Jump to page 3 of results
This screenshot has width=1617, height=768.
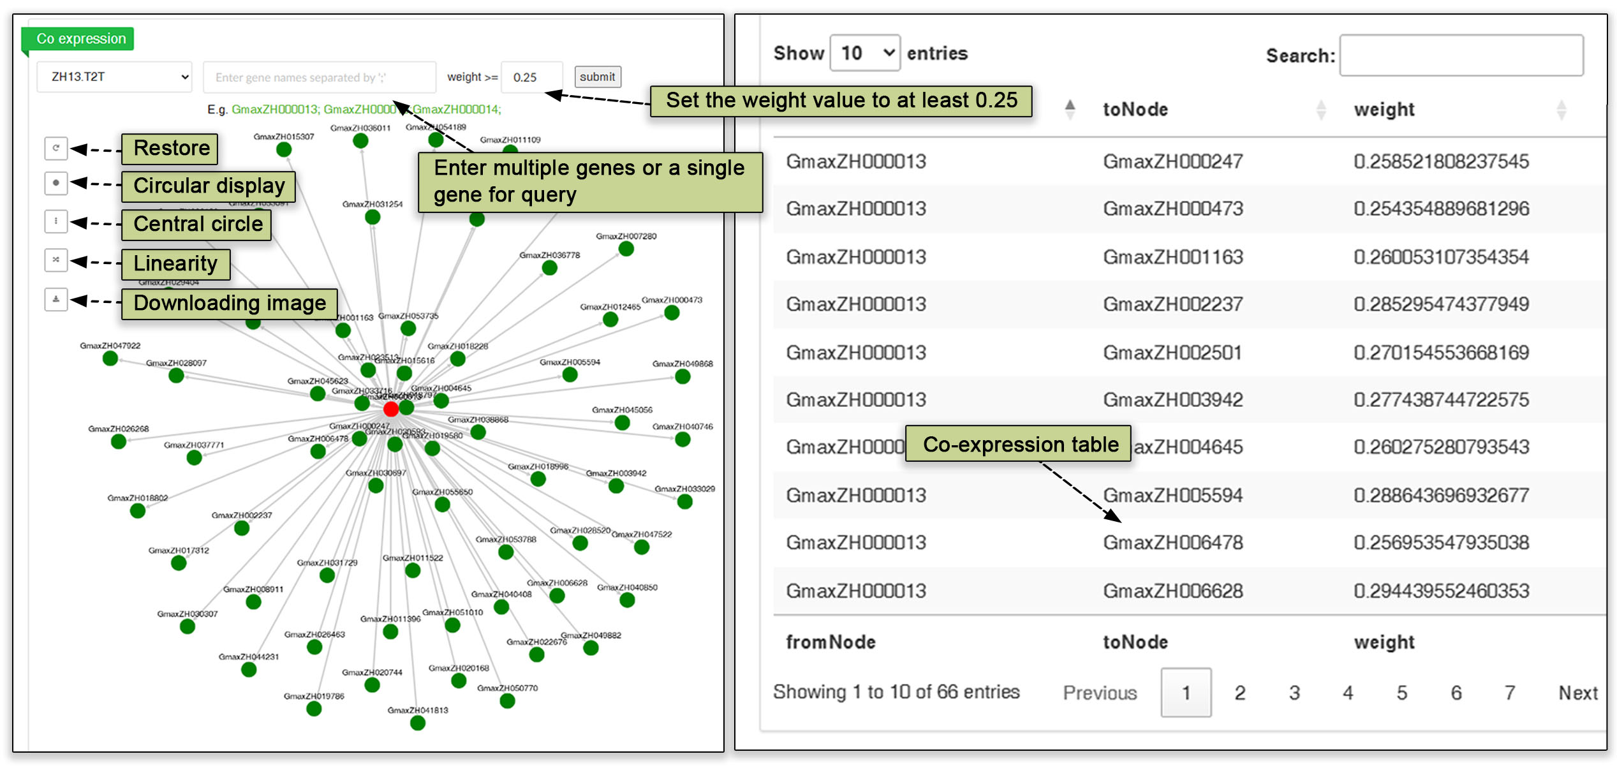pyautogui.click(x=1294, y=693)
